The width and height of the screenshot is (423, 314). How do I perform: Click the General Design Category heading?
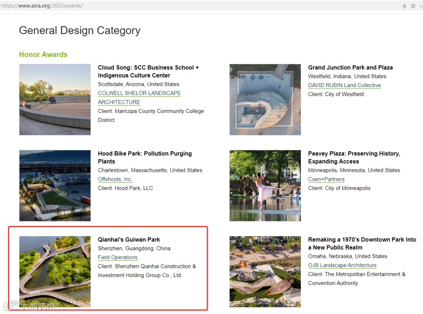[80, 31]
